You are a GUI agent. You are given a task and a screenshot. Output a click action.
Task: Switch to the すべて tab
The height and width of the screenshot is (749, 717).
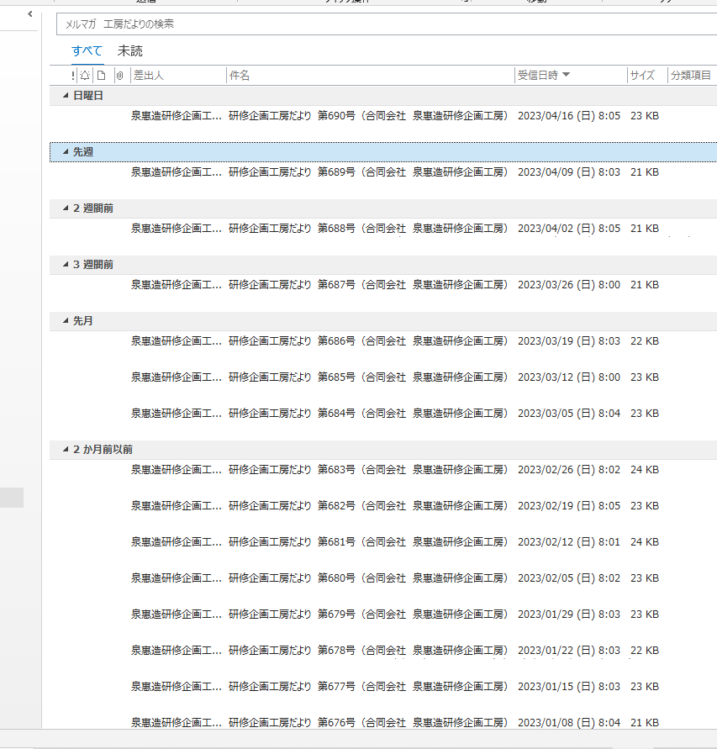click(x=87, y=51)
